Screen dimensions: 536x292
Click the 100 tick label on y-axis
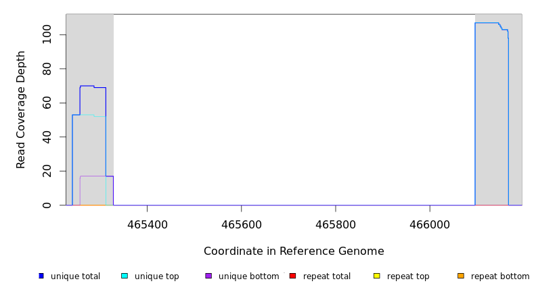pyautogui.click(x=47, y=34)
